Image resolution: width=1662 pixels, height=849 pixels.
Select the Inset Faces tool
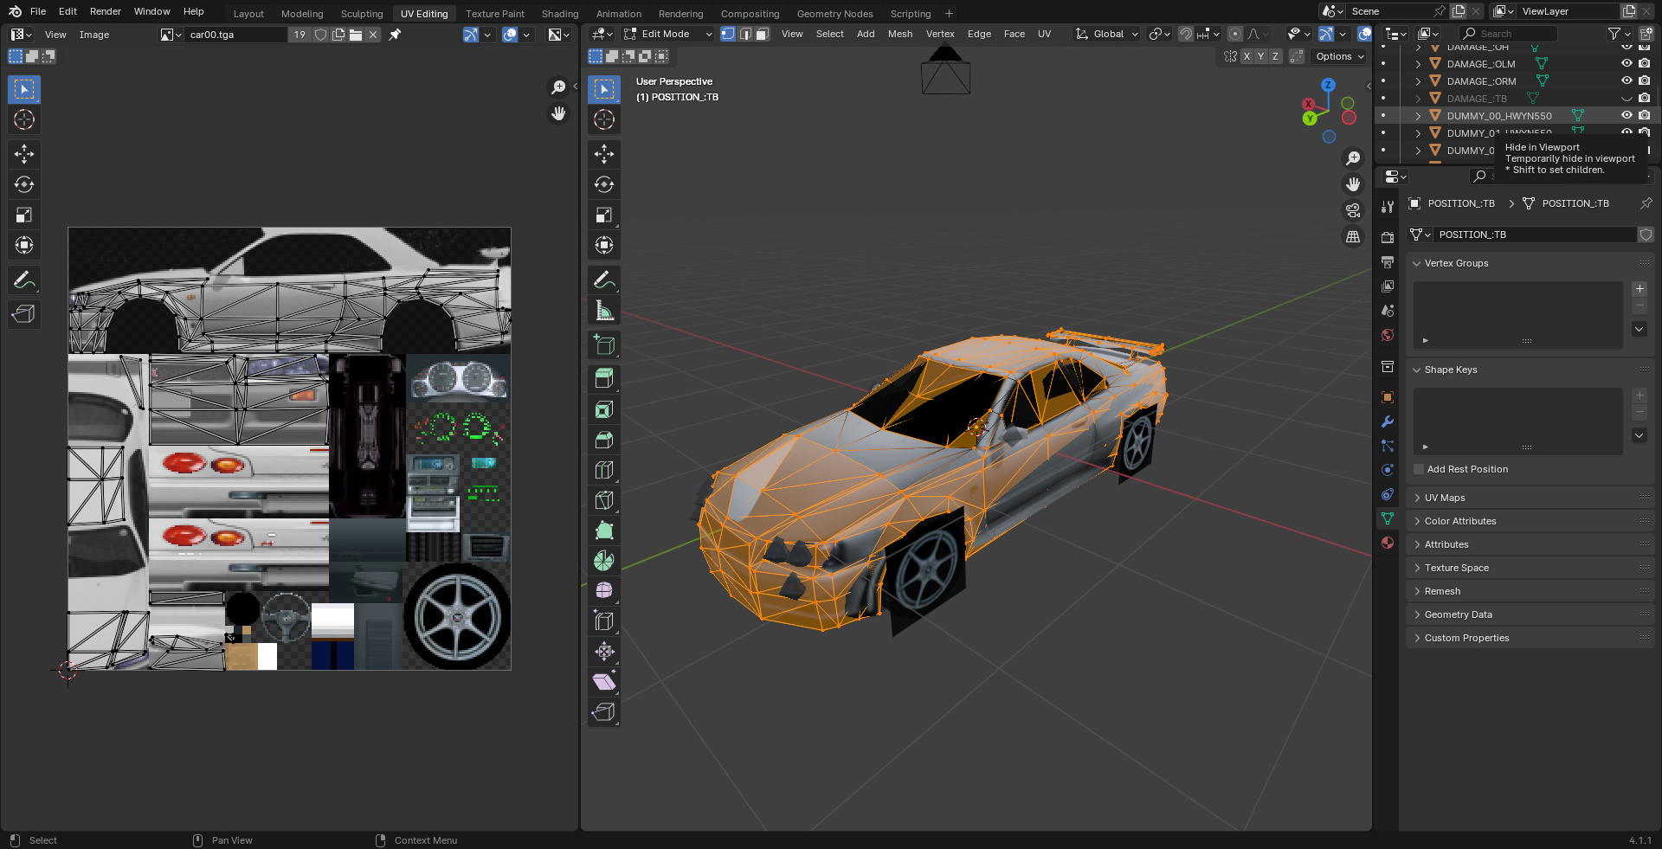coord(604,409)
